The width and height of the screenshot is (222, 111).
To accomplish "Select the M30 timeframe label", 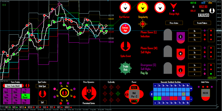I will pos(30,107).
